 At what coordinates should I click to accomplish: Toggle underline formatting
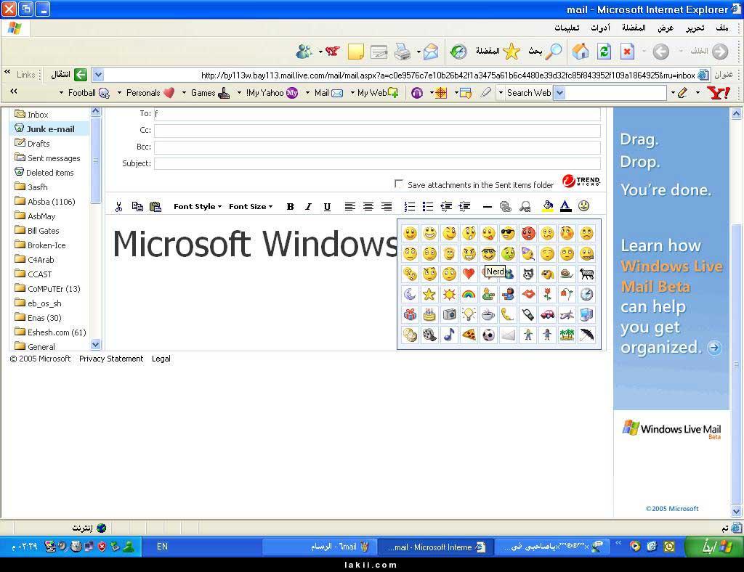327,207
